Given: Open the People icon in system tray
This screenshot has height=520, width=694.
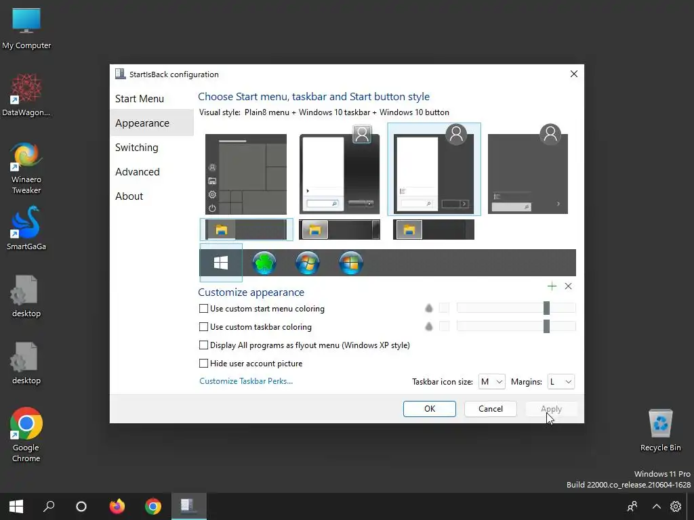Looking at the screenshot, I should click(632, 506).
